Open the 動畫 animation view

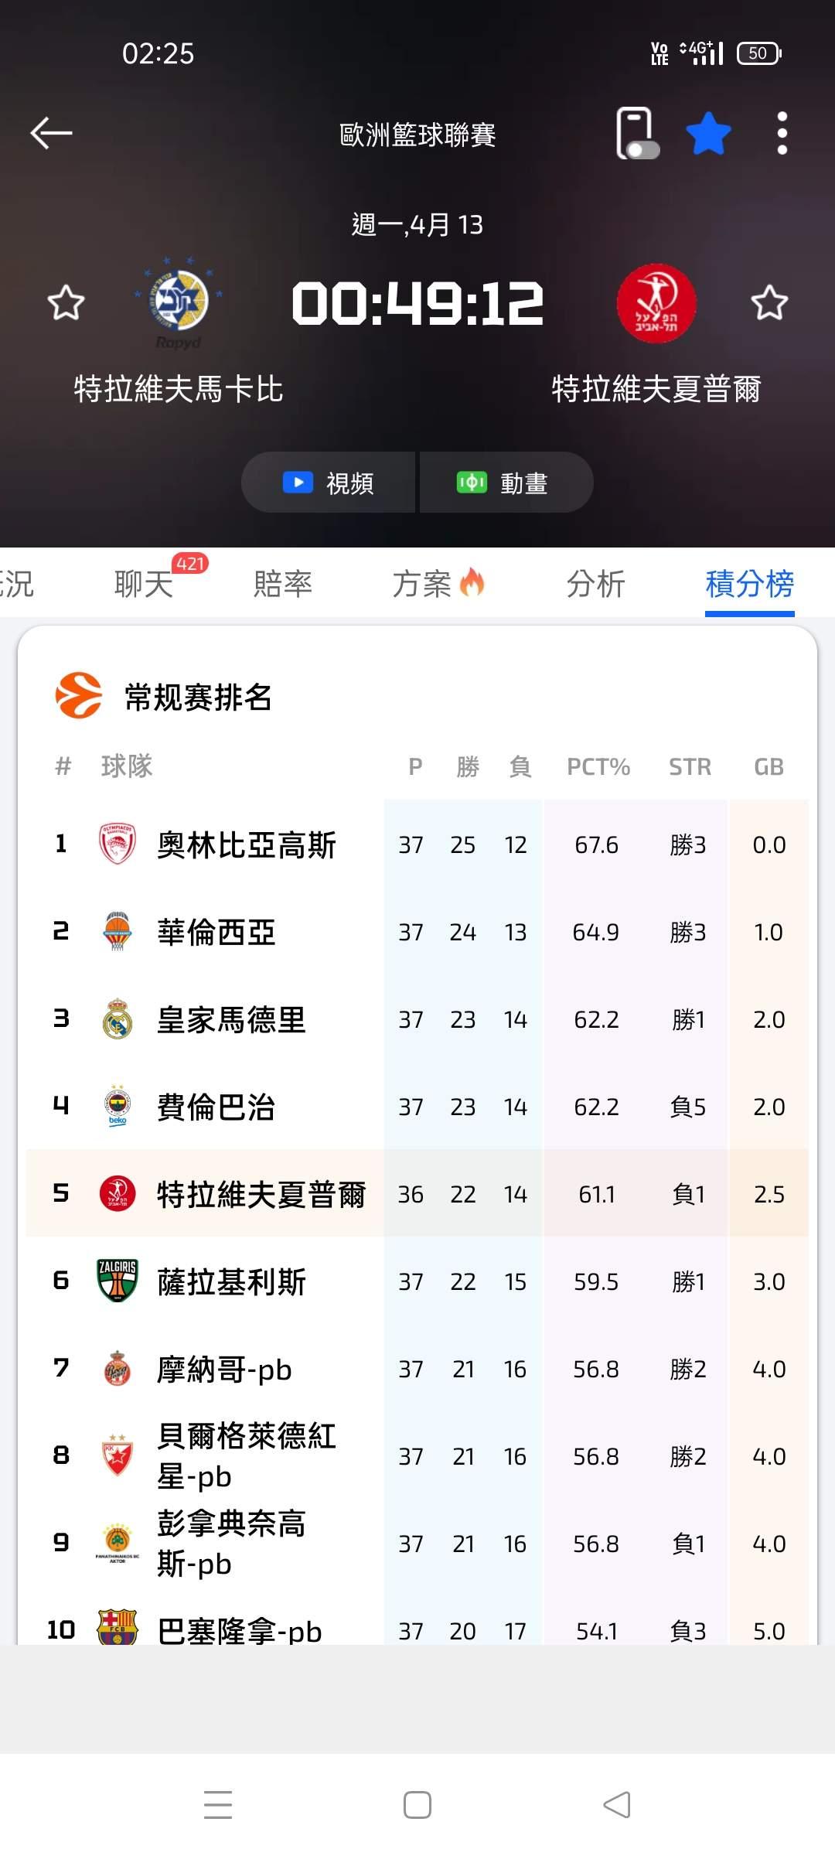[x=506, y=483]
